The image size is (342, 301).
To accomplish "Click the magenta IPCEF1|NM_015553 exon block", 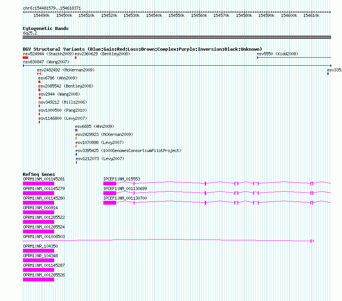I will (x=110, y=184).
